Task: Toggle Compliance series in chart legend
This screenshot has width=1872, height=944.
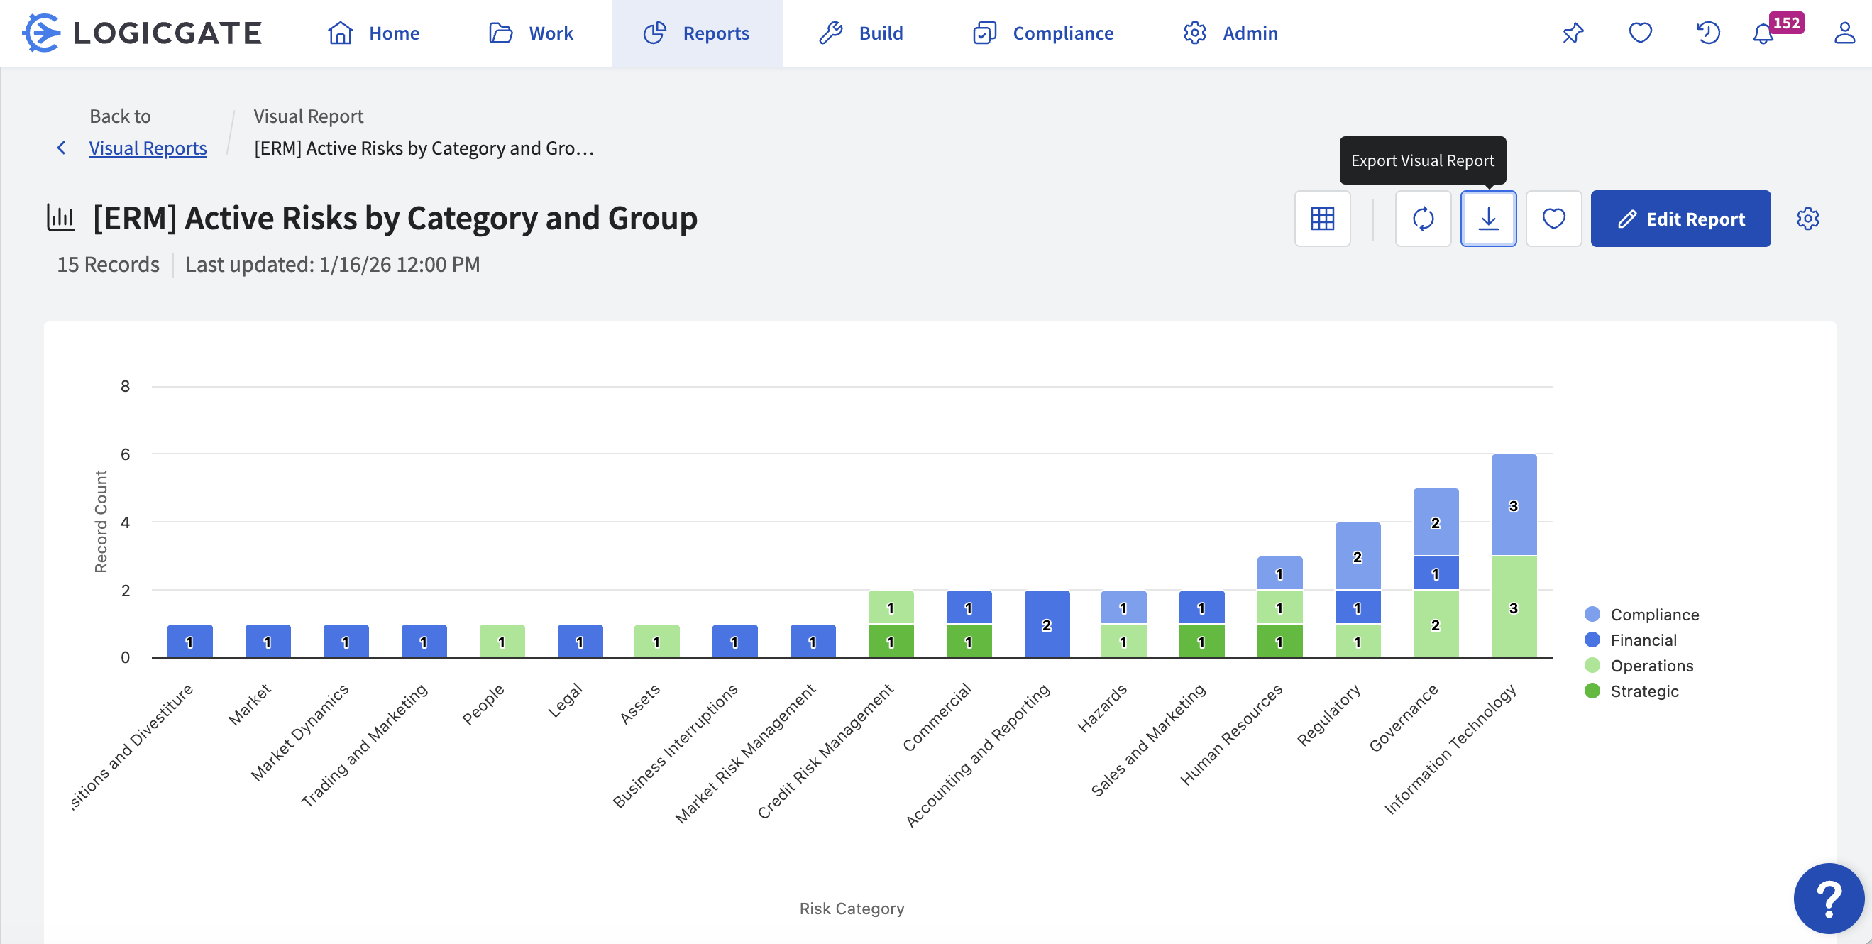Action: (x=1654, y=615)
